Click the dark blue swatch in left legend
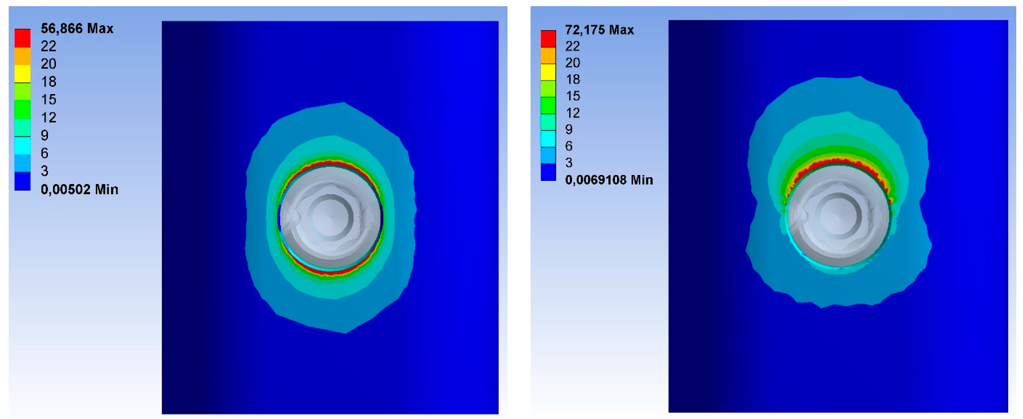Screen dimensions: 1023x419 click(23, 181)
